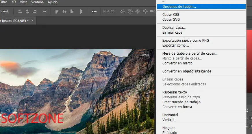This screenshot has height=134, width=252.
Task: Open the three-dots more alignment options
Action: pos(94,12)
